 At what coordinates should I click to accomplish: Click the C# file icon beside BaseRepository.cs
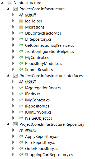click(x=21, y=142)
